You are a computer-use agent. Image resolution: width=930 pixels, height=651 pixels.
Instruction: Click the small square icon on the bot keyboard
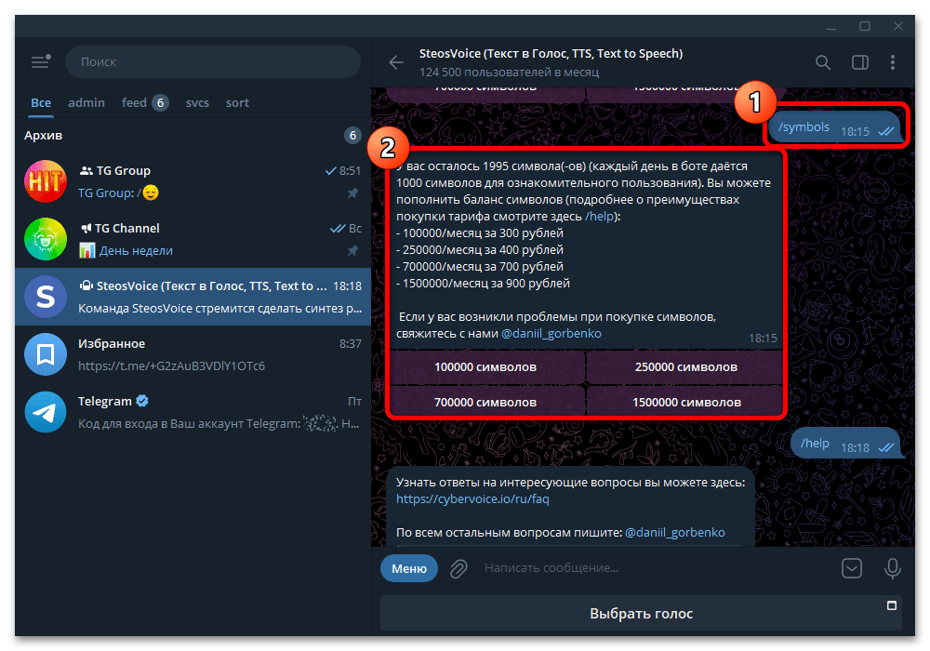(x=892, y=605)
